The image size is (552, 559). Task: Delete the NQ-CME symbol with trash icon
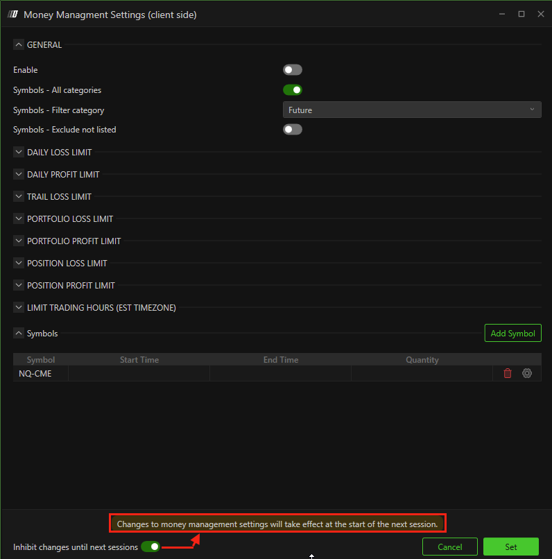pyautogui.click(x=508, y=373)
